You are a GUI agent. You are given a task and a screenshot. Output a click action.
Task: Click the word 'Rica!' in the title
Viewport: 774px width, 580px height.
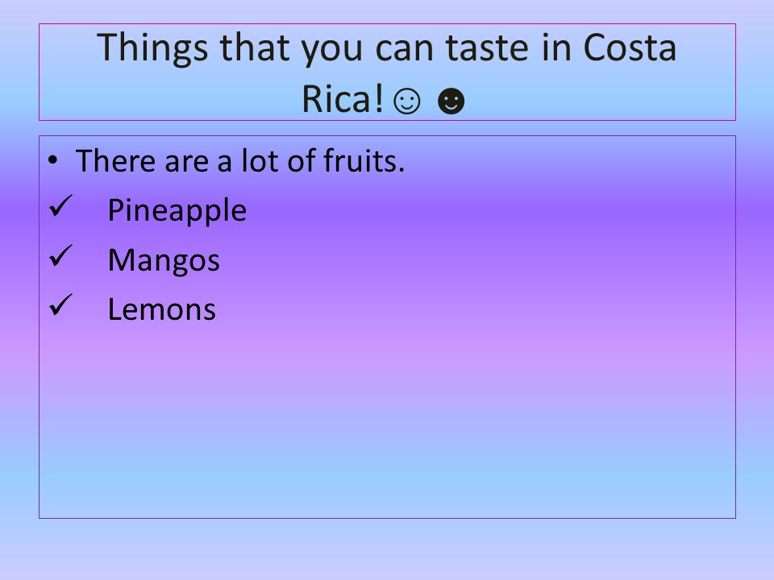pyautogui.click(x=342, y=98)
